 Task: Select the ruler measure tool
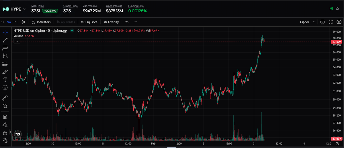point(5,98)
